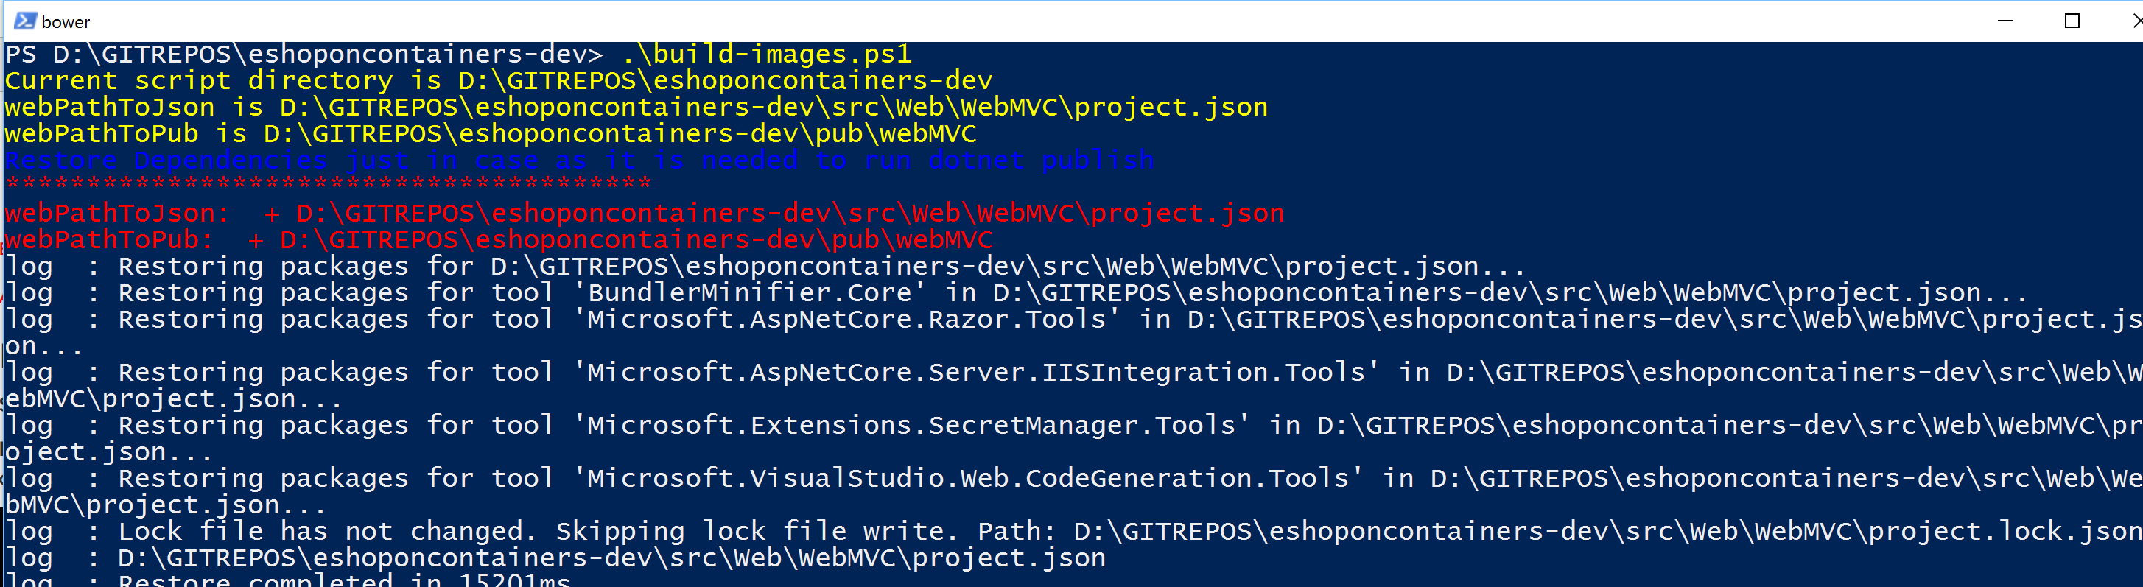Click the yellow "webPathToJson is" line
The height and width of the screenshot is (587, 2143).
636,108
